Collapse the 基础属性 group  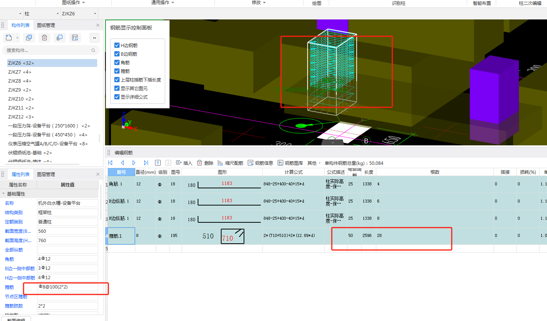4,194
